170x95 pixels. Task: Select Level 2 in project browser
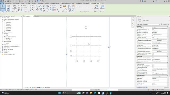(8, 26)
